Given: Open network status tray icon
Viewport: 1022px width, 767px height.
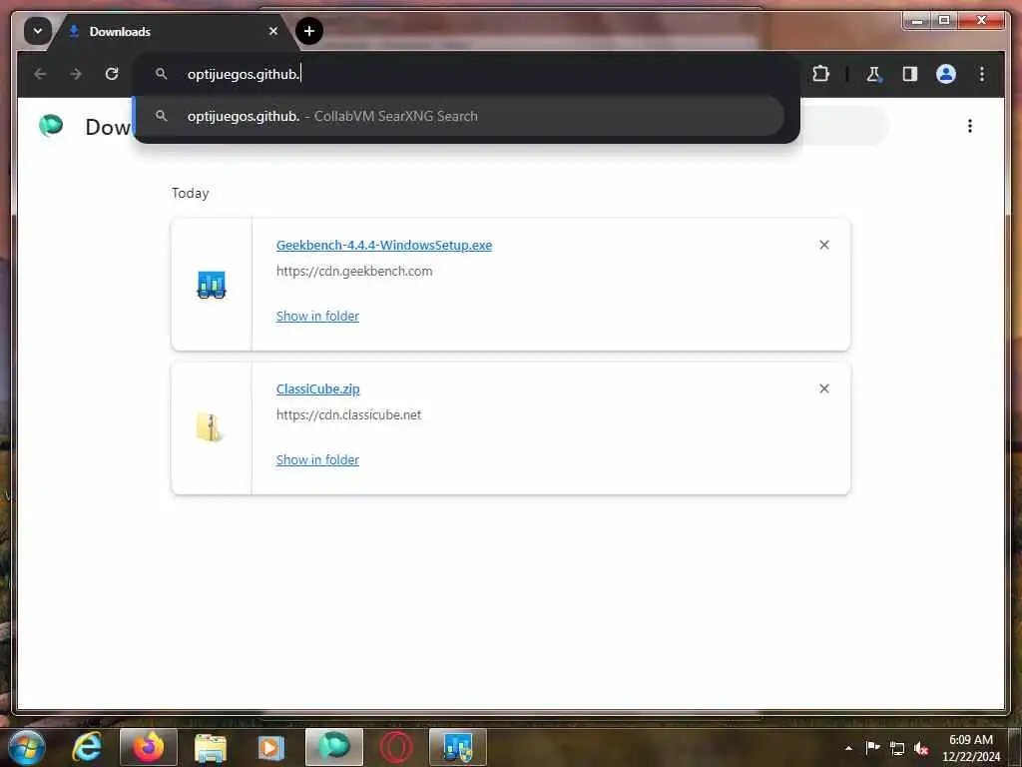Looking at the screenshot, I should (x=897, y=749).
